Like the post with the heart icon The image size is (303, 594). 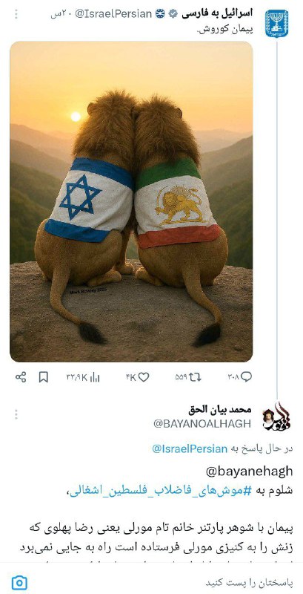[144, 377]
